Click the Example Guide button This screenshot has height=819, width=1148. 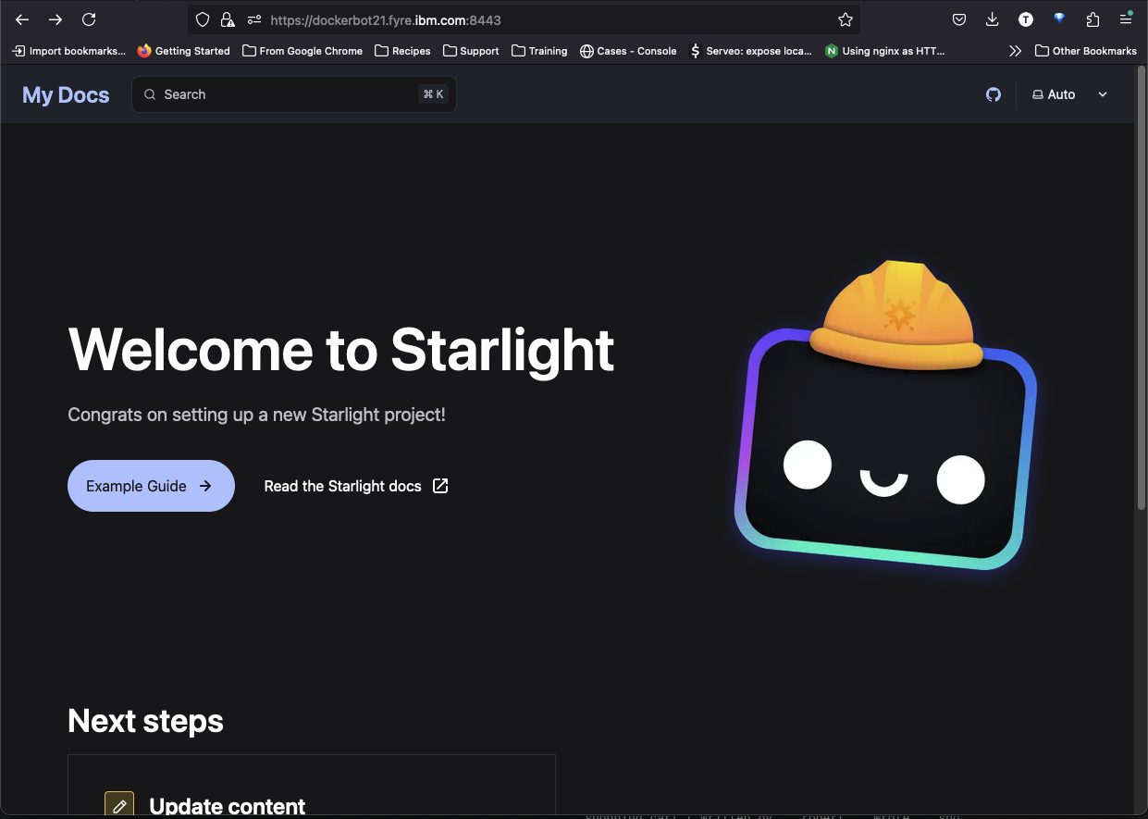click(x=151, y=486)
